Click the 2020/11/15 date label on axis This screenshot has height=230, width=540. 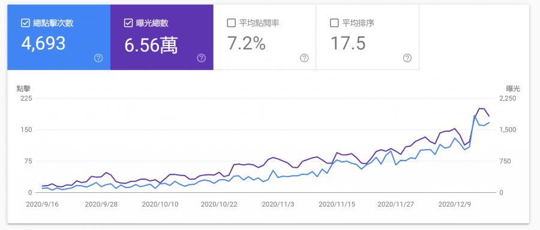[337, 204]
